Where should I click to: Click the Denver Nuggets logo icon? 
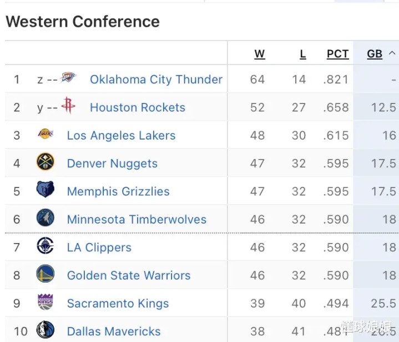click(x=46, y=162)
